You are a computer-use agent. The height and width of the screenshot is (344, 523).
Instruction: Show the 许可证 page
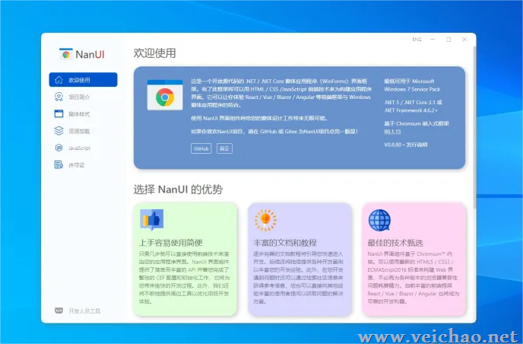(83, 164)
